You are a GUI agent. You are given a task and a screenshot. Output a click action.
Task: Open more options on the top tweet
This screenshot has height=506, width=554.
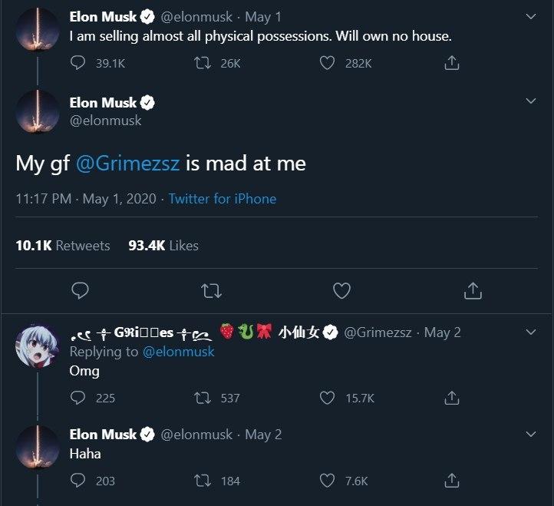click(x=530, y=16)
